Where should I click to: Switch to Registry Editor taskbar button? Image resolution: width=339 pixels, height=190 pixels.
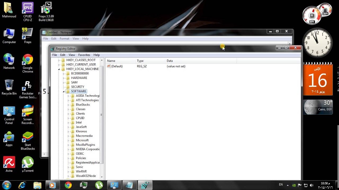pos(145,185)
